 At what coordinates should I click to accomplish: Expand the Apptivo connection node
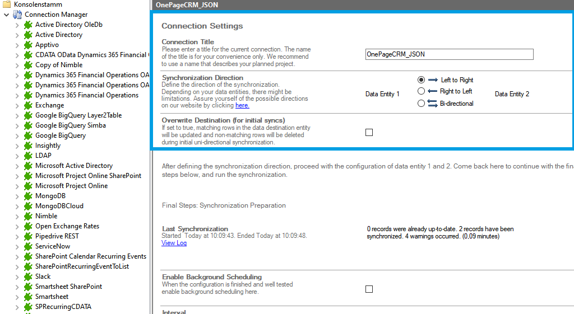pos(17,45)
